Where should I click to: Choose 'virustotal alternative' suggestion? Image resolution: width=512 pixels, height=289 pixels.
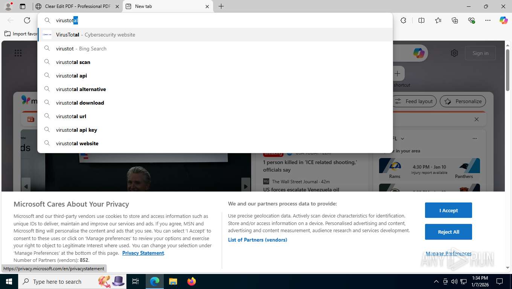(x=215, y=89)
